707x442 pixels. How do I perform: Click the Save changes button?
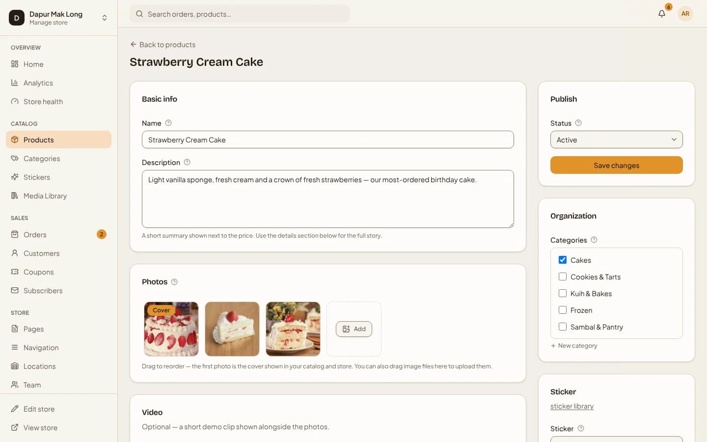tap(617, 165)
